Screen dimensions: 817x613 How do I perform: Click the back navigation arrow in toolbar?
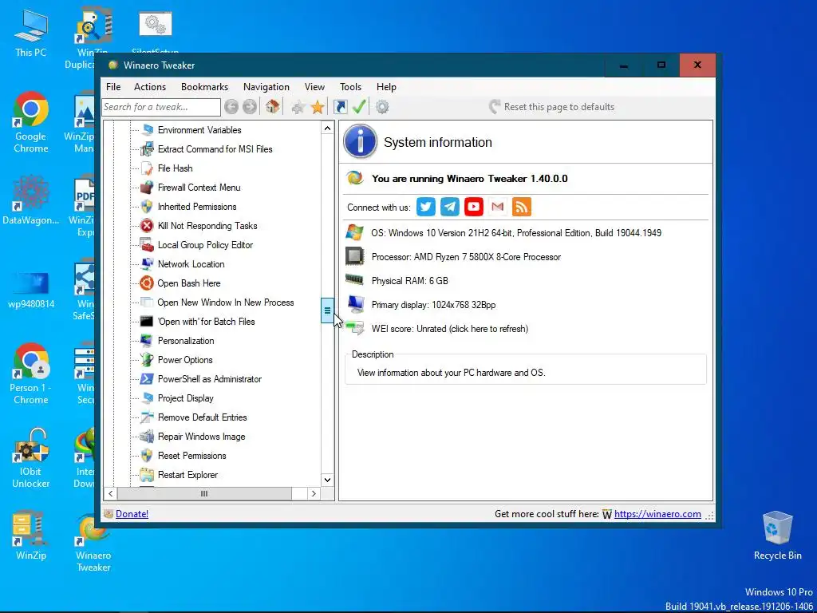231,107
